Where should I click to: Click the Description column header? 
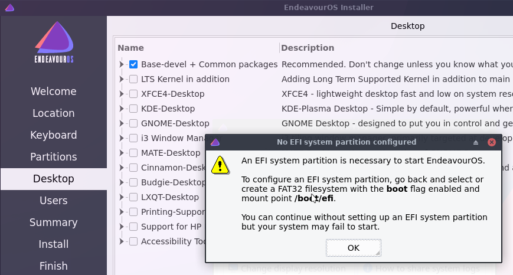click(x=308, y=48)
